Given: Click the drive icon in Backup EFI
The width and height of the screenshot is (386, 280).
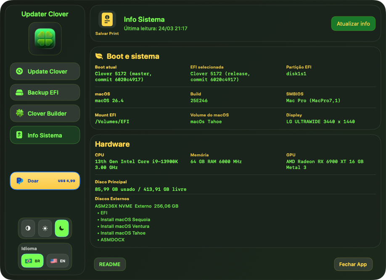Looking at the screenshot, I should click(19, 92).
